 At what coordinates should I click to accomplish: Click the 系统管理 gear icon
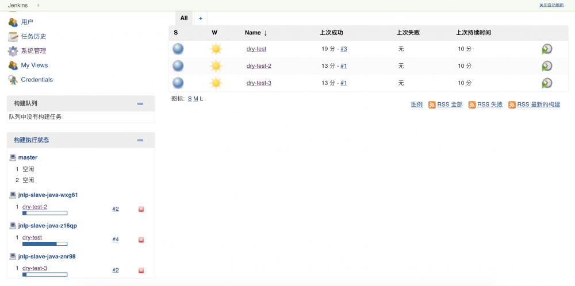[x=13, y=51]
